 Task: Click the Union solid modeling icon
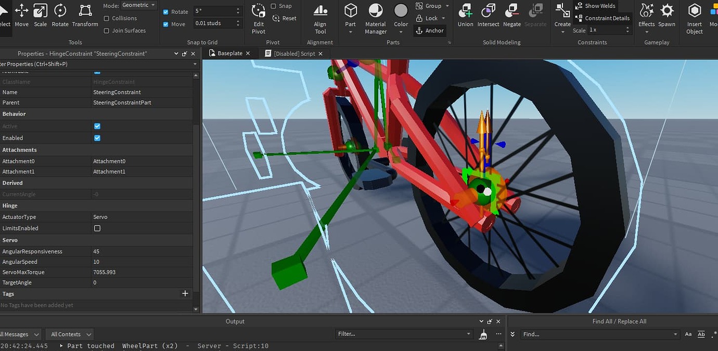click(465, 16)
